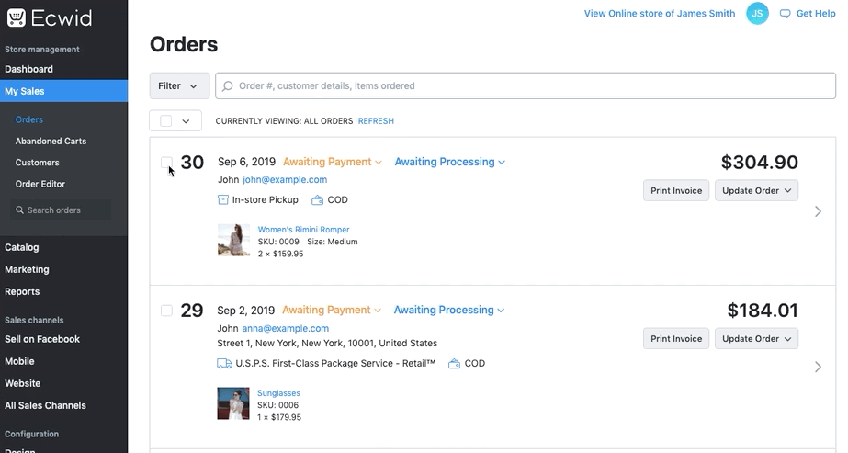
Task: Click the In-store Pickup icon on order 30
Action: click(223, 200)
